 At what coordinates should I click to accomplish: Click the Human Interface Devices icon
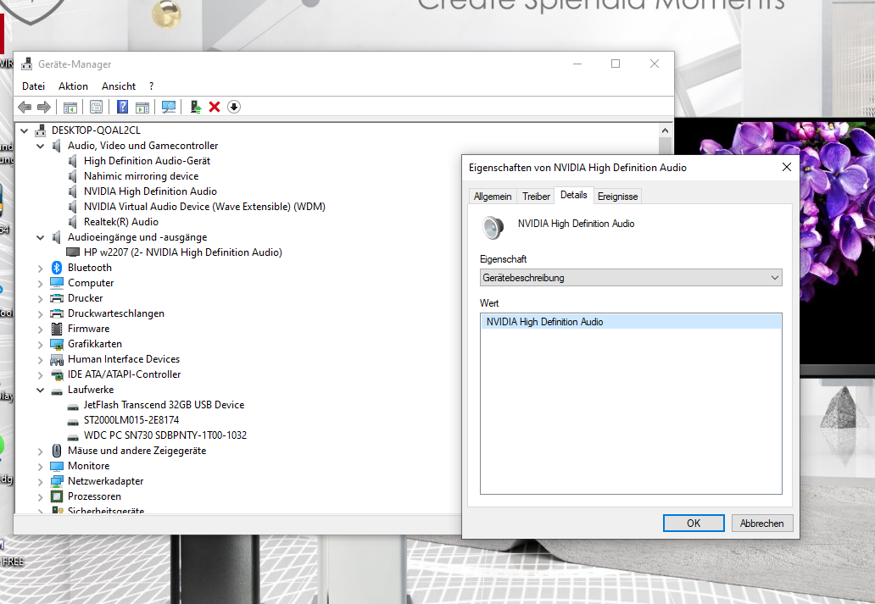[x=56, y=359]
